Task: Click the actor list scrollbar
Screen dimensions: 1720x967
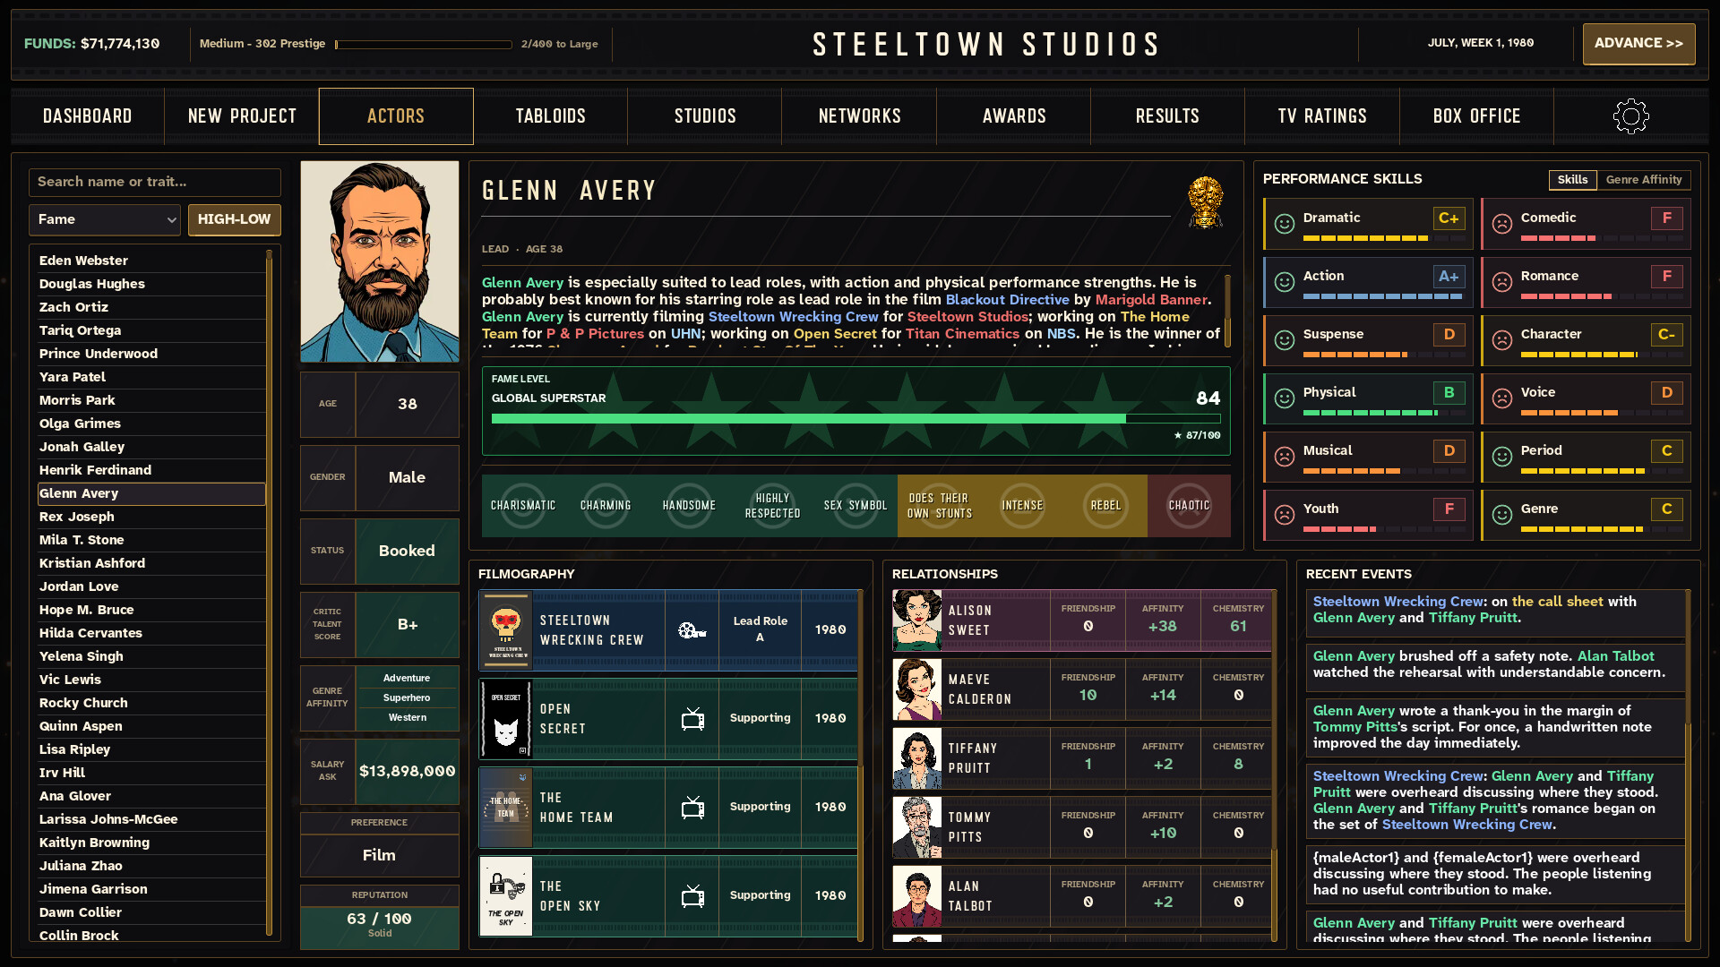Action: point(269,593)
